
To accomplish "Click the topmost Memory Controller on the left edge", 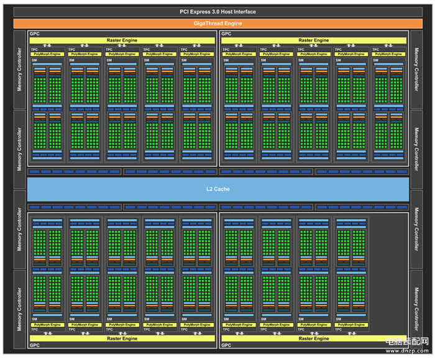I will point(19,70).
